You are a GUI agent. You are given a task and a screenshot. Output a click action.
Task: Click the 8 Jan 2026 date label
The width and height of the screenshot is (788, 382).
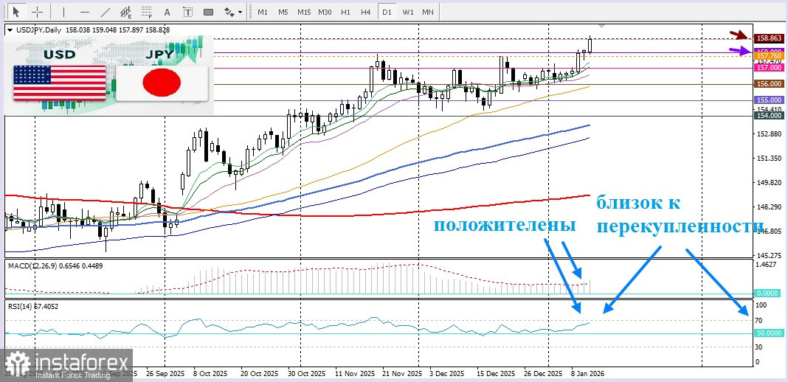589,375
